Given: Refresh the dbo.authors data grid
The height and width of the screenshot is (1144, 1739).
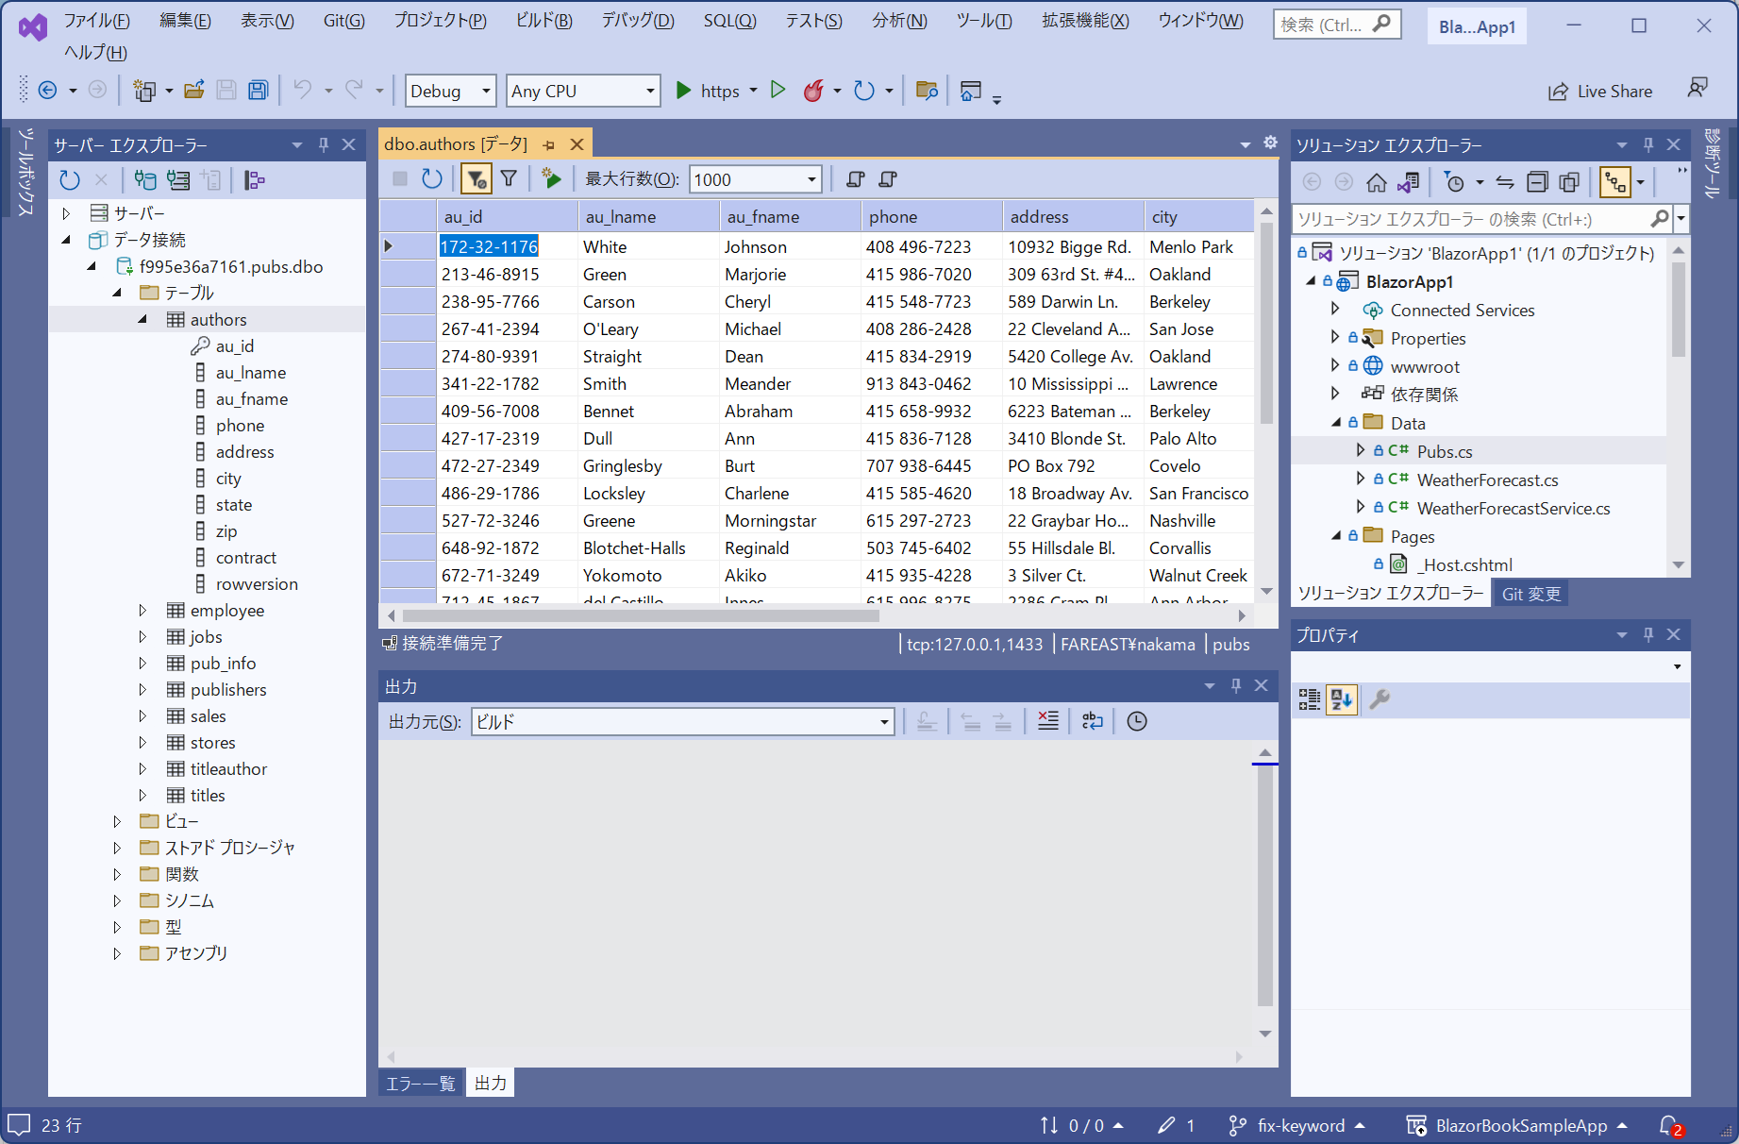Looking at the screenshot, I should point(431,178).
